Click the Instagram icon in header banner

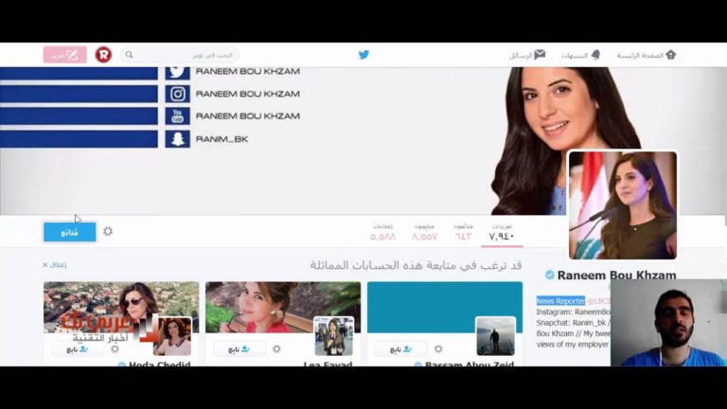pyautogui.click(x=178, y=94)
